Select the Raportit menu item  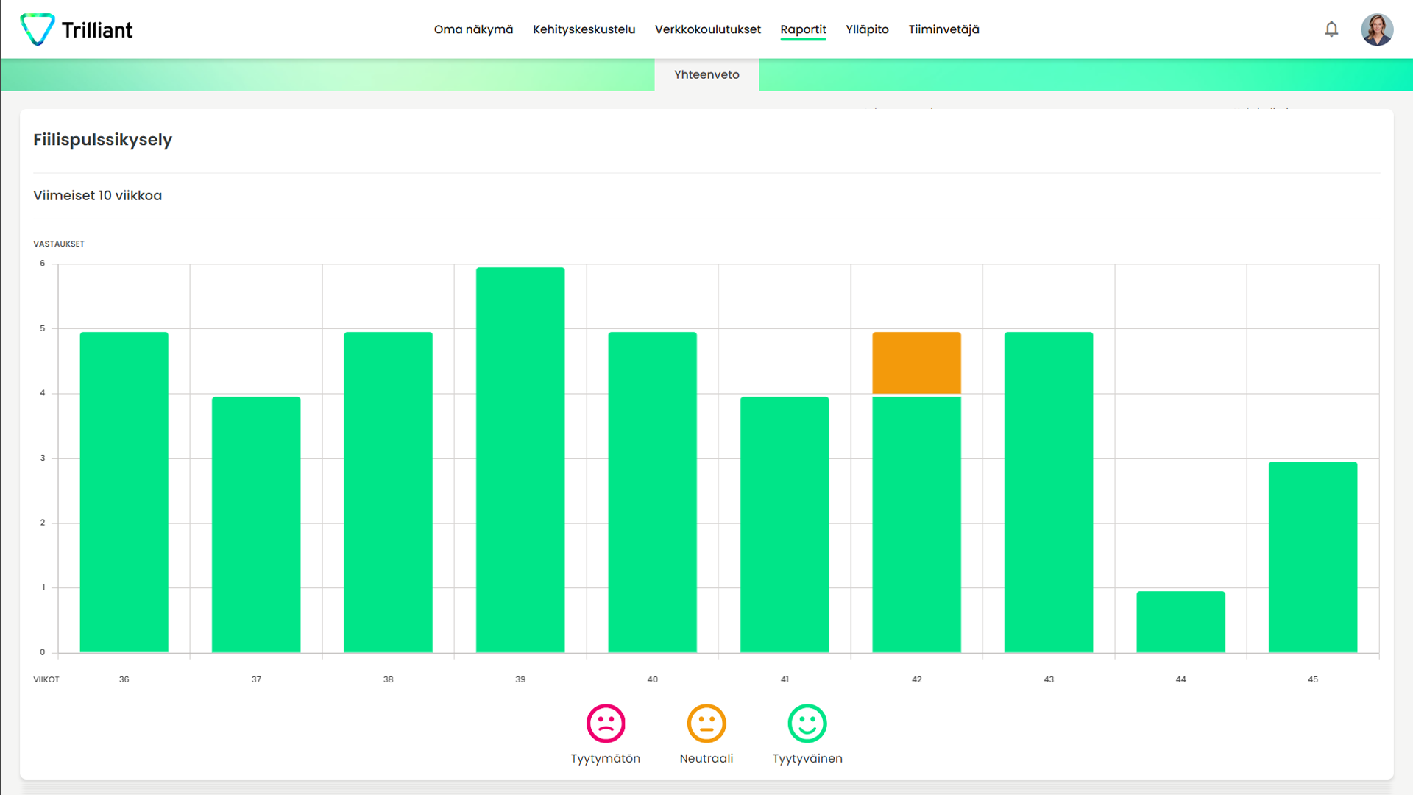803,29
